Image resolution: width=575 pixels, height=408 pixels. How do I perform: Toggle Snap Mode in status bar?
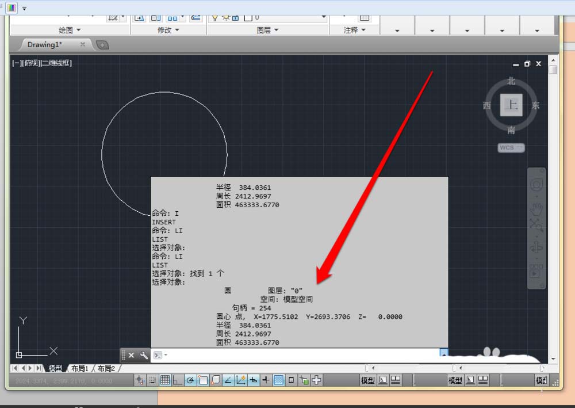152,380
